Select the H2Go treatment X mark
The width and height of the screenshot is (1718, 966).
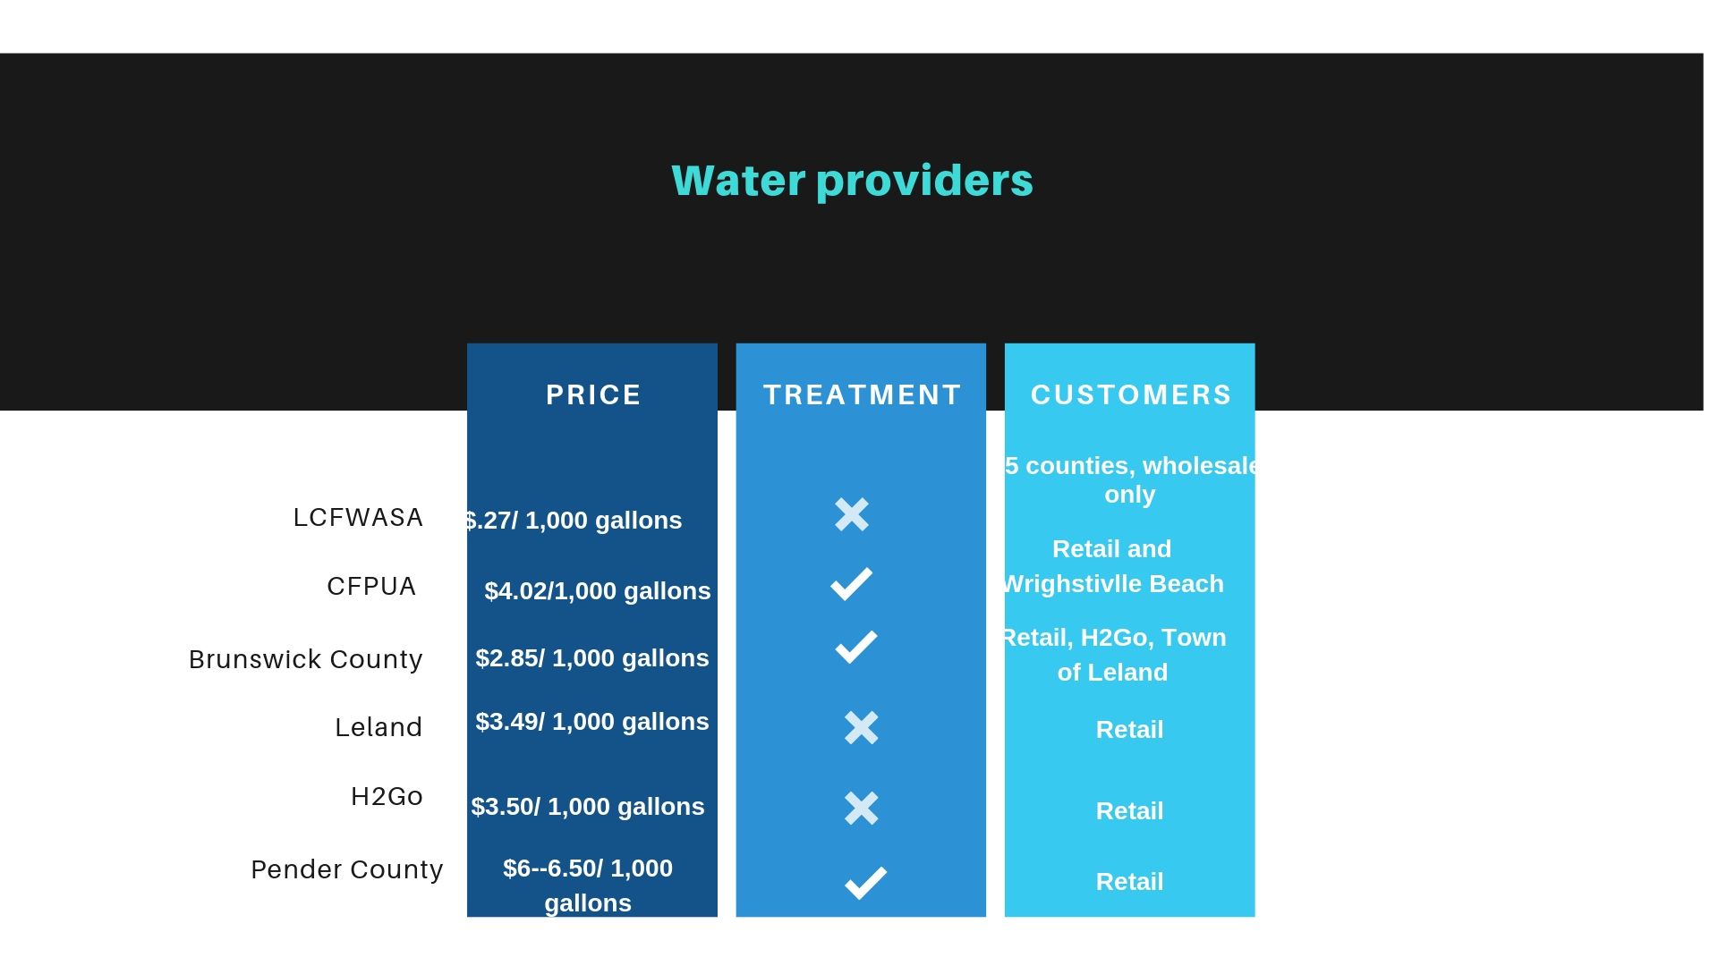pos(861,809)
